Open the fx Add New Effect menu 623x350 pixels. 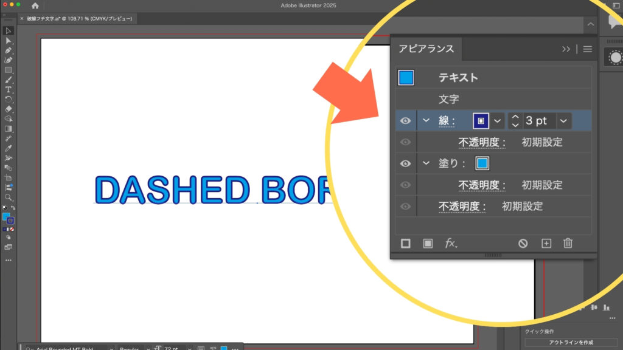(451, 243)
